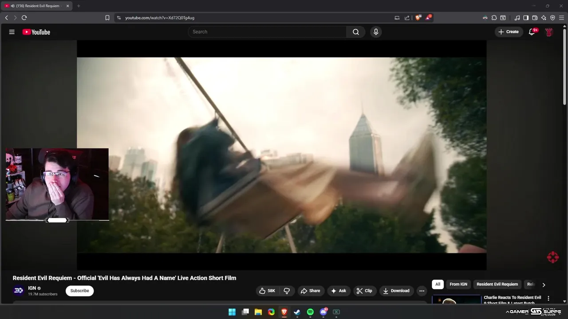Go back in browser history
568x319 pixels.
pos(6,18)
